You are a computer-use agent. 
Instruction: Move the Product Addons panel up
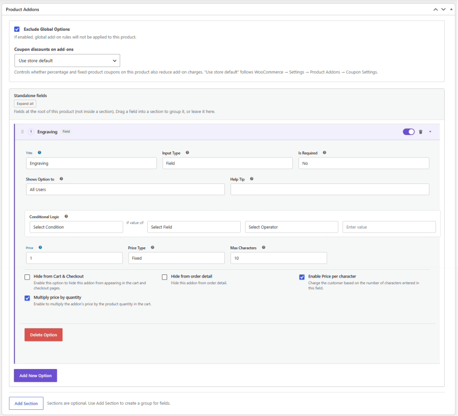tap(436, 9)
